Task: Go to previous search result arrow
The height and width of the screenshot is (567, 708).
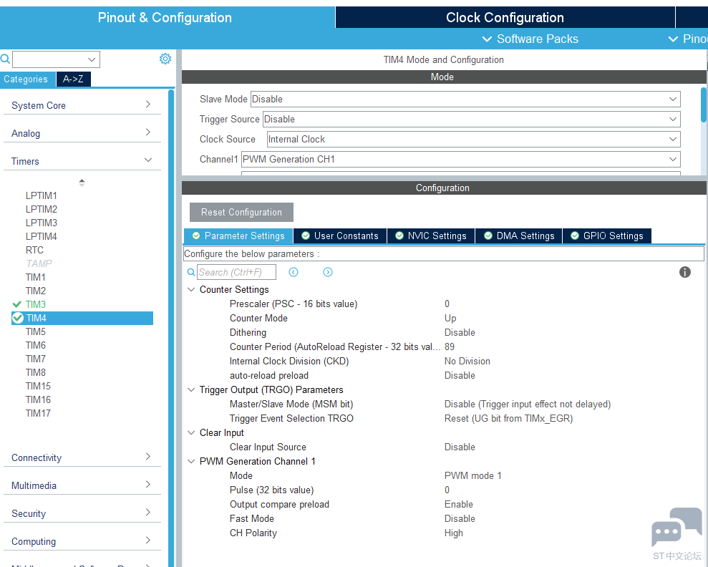Action: [x=294, y=272]
